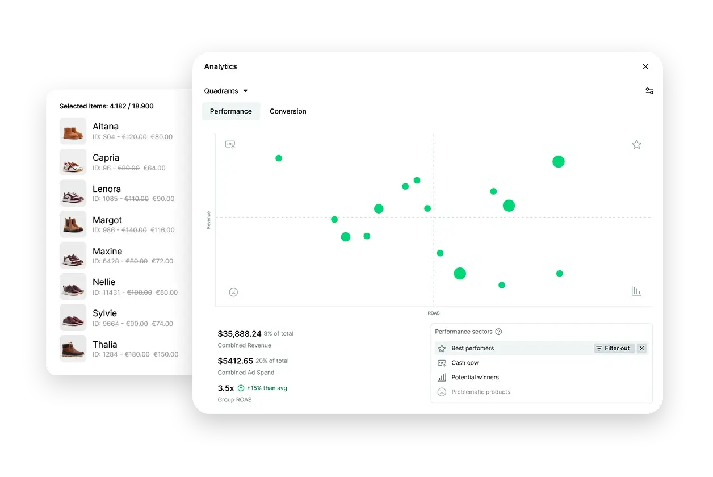
Task: Open the Quadrants dropdown
Action: point(225,91)
